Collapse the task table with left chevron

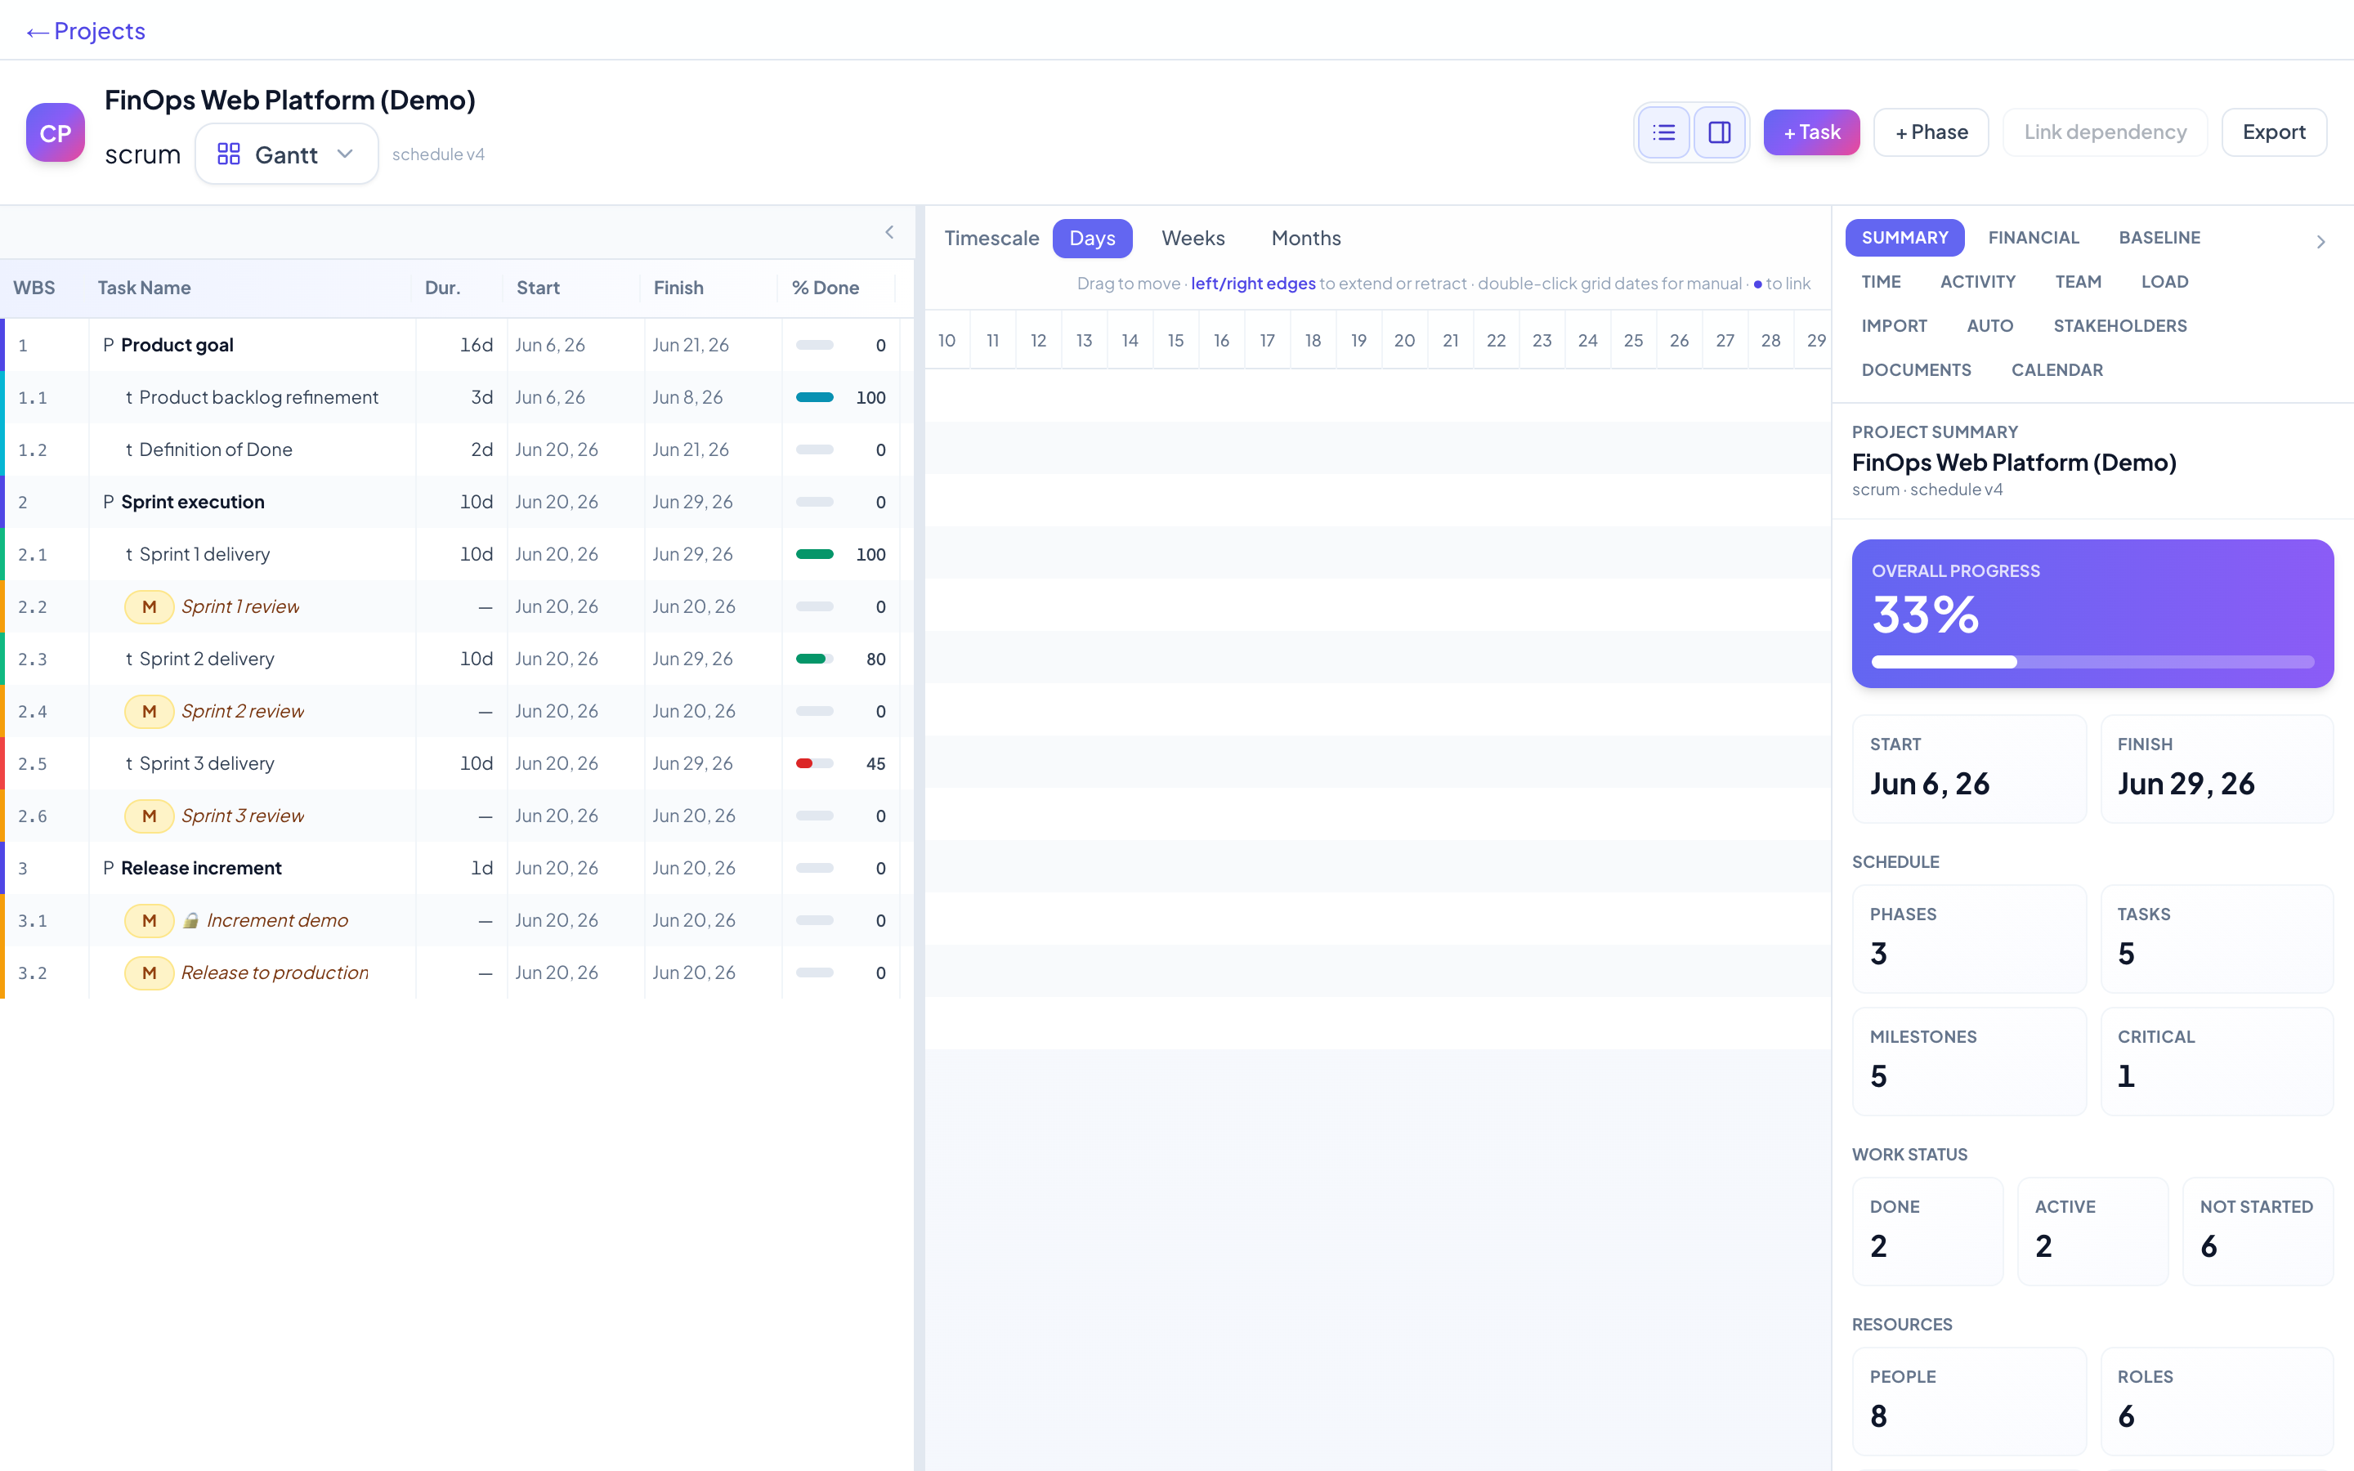(889, 231)
